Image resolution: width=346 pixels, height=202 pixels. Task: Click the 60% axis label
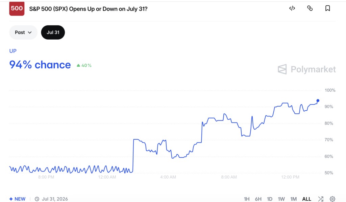tap(329, 156)
